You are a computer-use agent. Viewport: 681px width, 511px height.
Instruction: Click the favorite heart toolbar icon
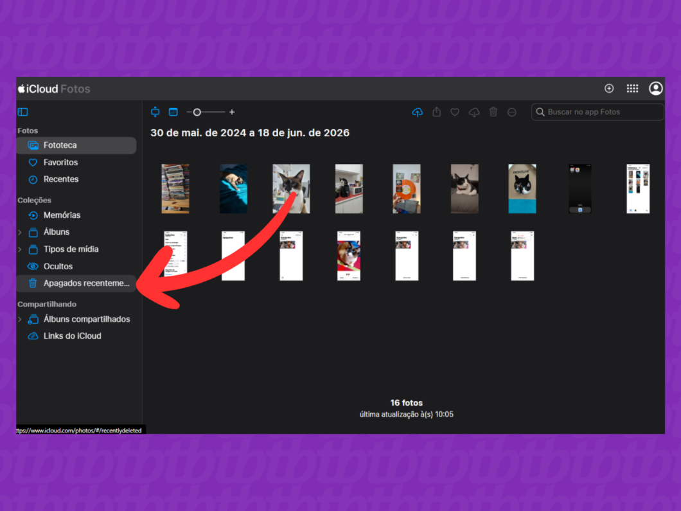(x=455, y=112)
